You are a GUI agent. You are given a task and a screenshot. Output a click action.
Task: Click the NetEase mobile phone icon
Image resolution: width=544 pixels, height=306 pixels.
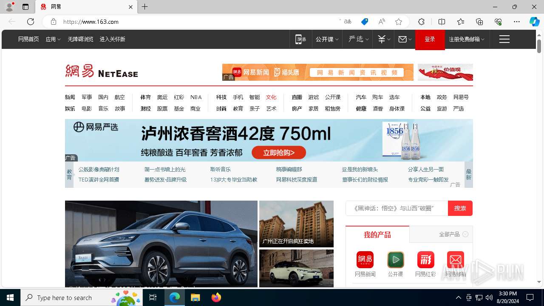coord(301,39)
